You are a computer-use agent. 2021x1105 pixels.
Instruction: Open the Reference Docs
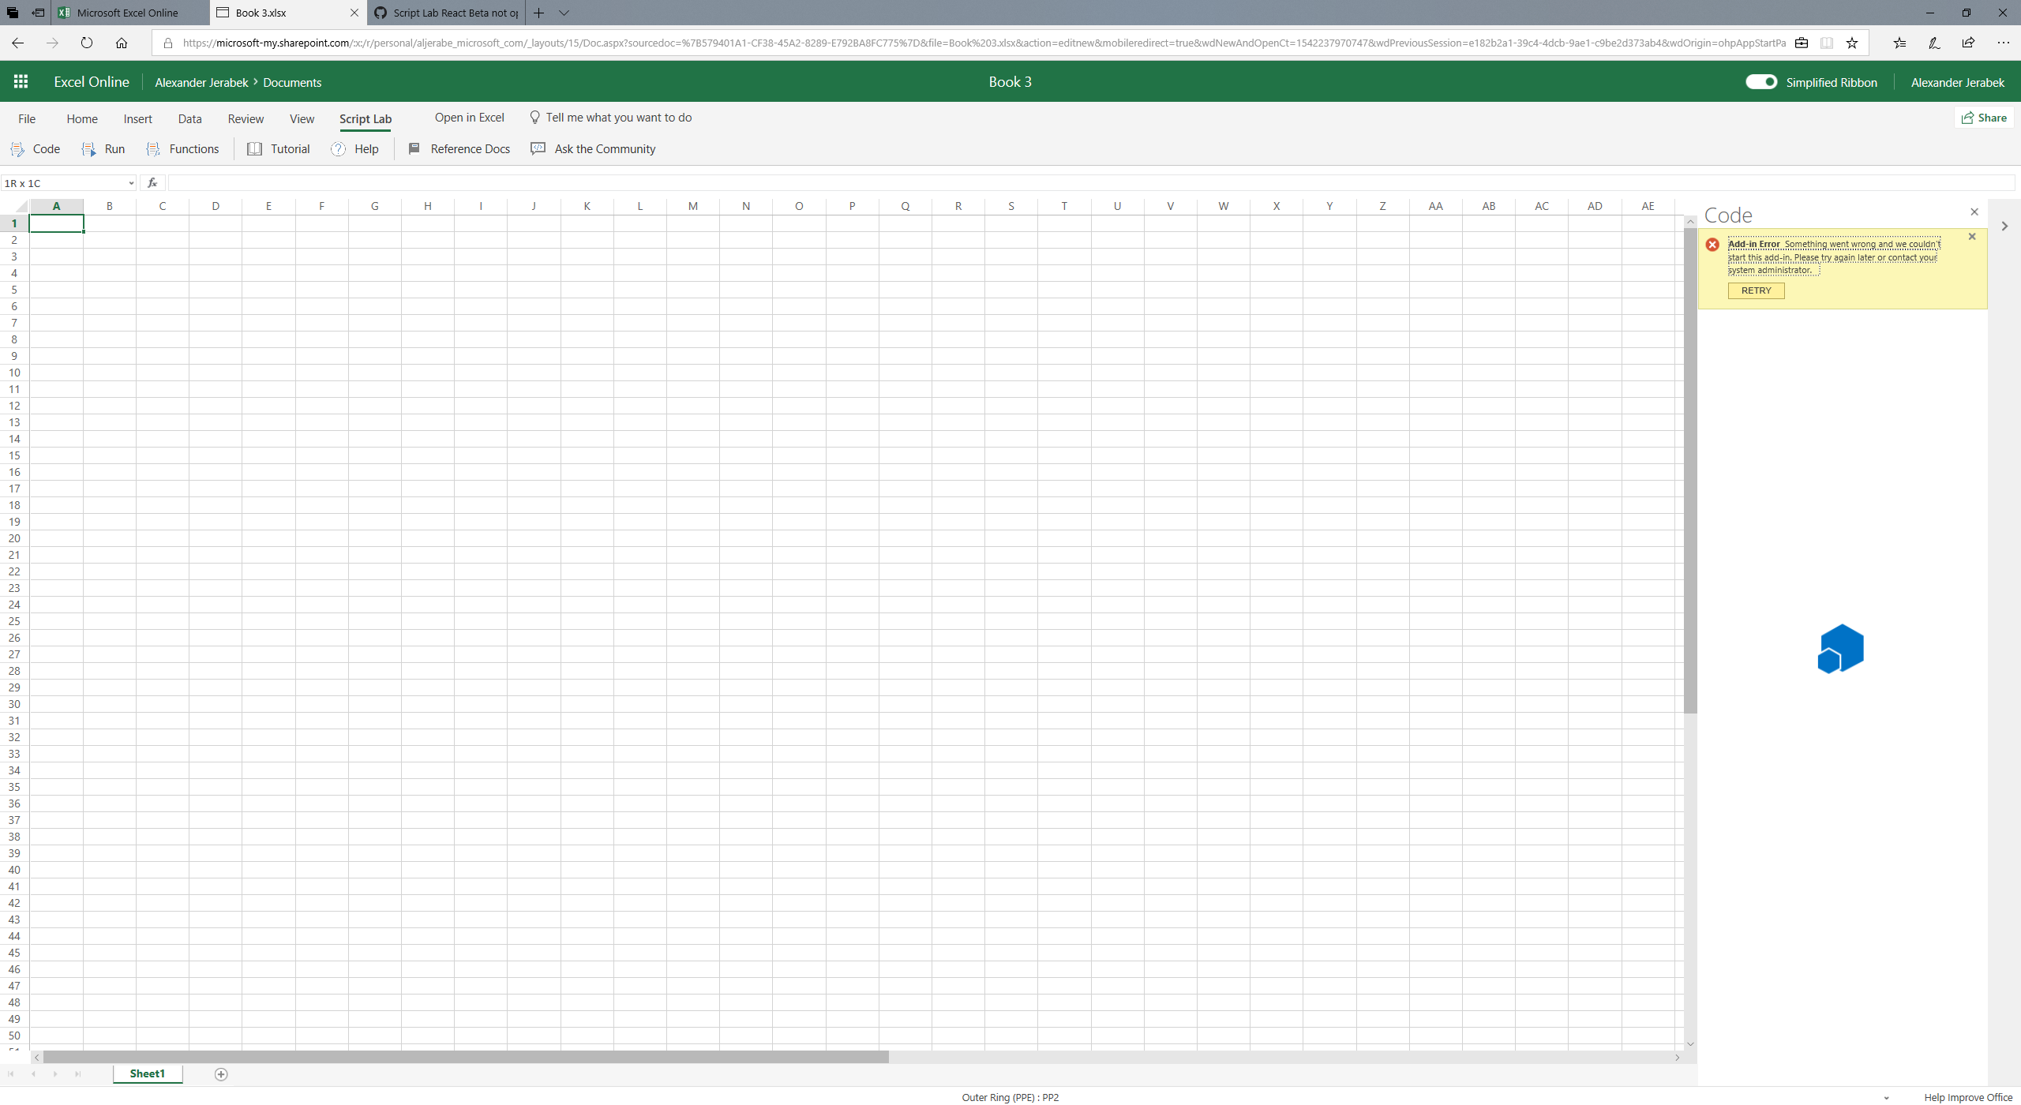click(459, 148)
